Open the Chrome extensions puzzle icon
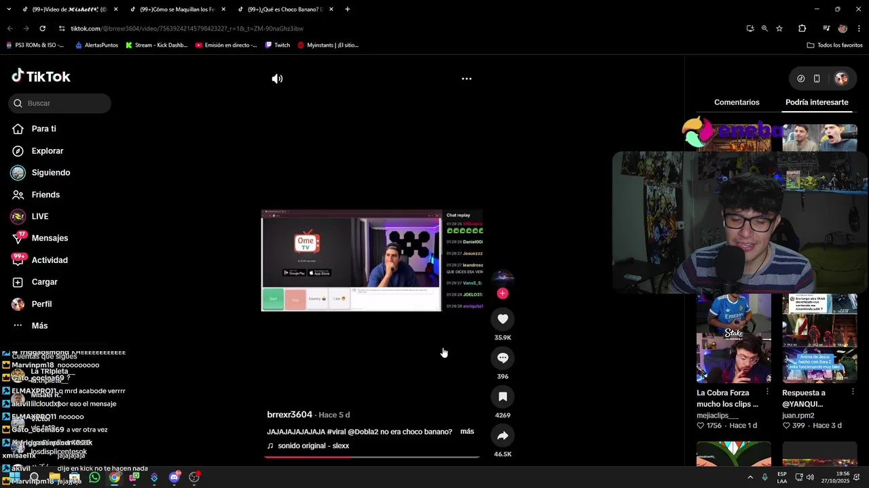This screenshot has width=869, height=488. click(x=802, y=28)
